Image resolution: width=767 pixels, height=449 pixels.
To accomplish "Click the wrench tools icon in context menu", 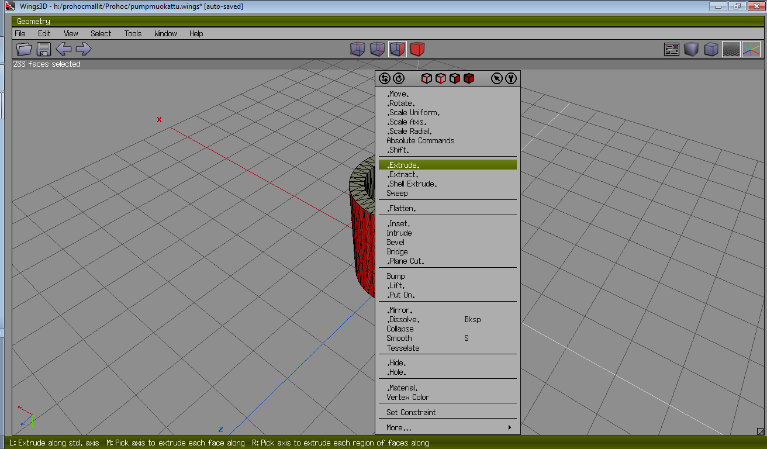I will pos(511,78).
